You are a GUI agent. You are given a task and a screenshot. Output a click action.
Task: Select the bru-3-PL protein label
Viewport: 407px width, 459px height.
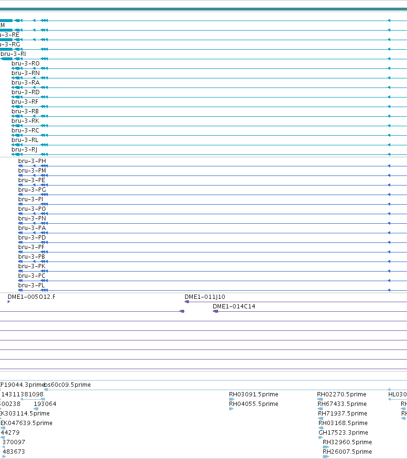coord(32,285)
